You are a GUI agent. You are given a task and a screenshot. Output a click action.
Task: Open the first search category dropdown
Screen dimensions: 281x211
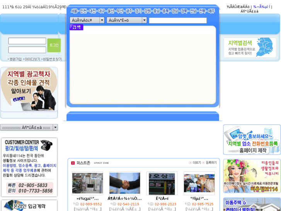(x=87, y=20)
